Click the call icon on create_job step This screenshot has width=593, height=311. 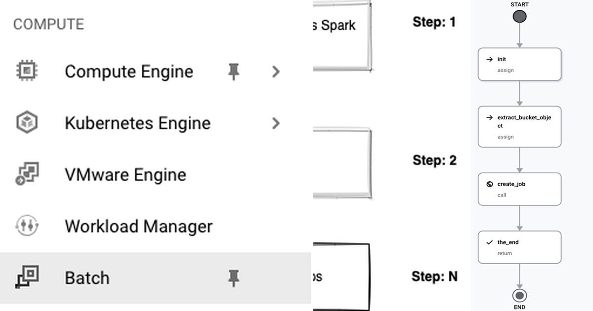(x=489, y=184)
